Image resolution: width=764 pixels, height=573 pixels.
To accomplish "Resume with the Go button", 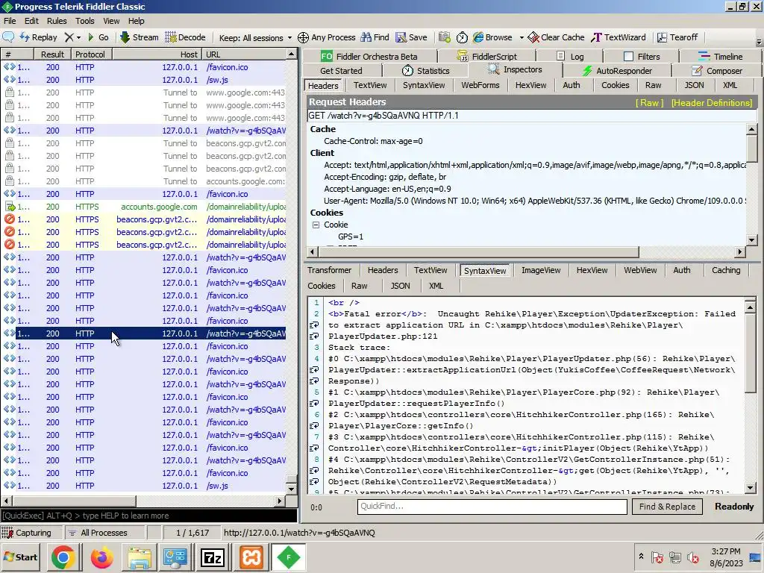I will (x=98, y=37).
